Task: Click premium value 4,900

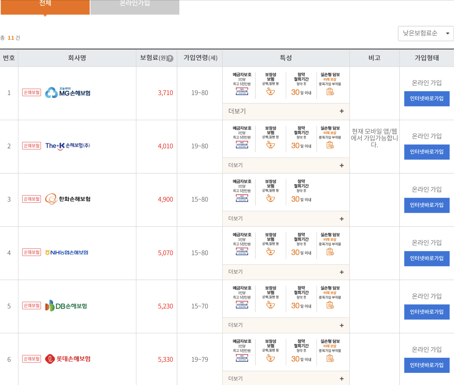Action: coord(165,199)
